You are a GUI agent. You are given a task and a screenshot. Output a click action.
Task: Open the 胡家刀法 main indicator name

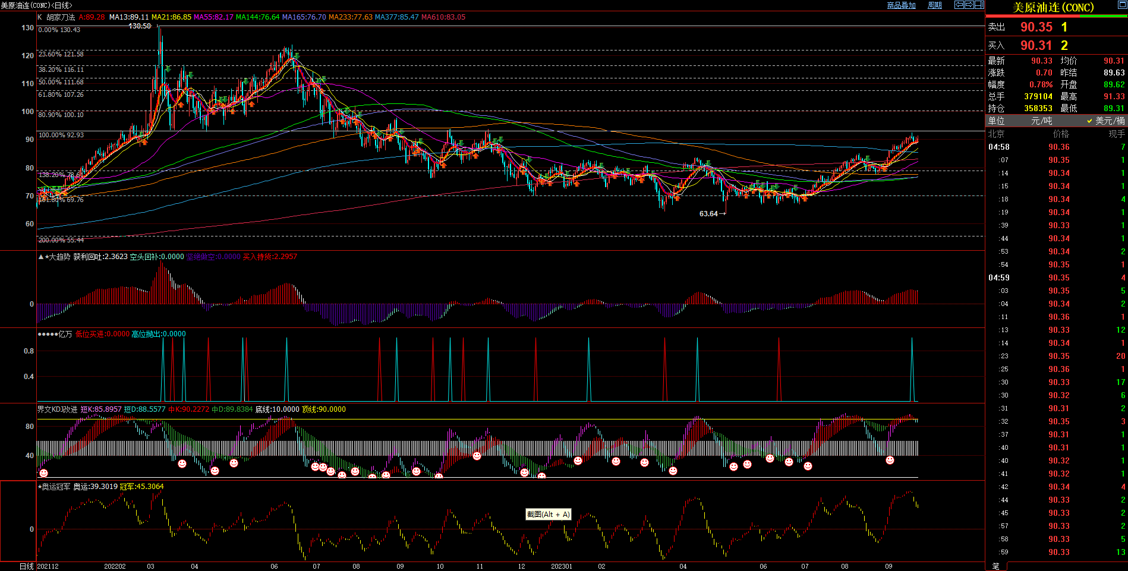tap(61, 17)
